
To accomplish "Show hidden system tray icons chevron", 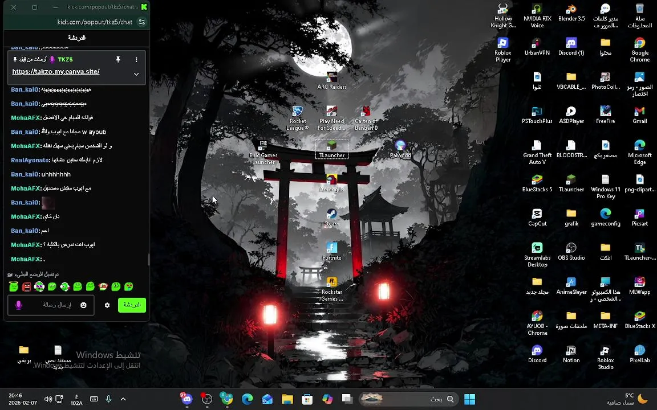I will (x=123, y=399).
